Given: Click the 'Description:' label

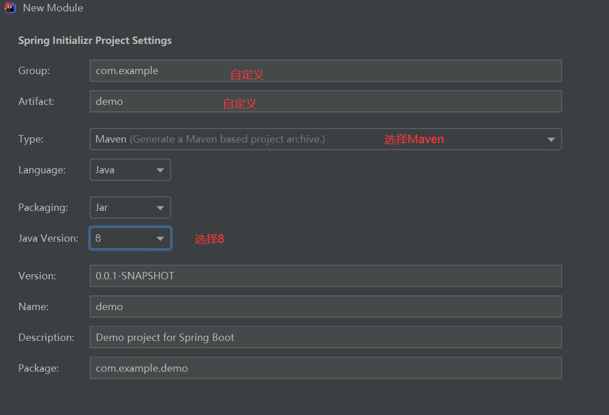Looking at the screenshot, I should click(x=46, y=337).
